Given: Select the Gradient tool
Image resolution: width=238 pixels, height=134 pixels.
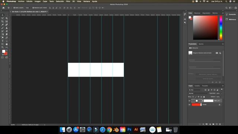Looking at the screenshot, I should tap(3, 34).
